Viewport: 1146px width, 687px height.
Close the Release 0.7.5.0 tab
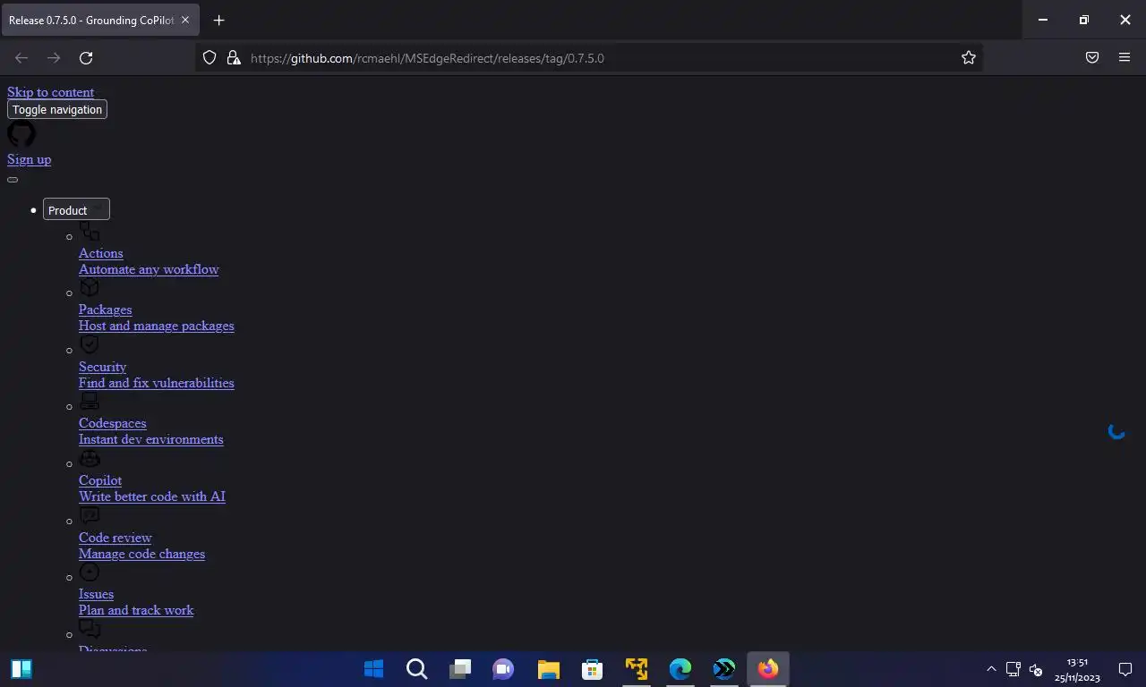click(185, 20)
